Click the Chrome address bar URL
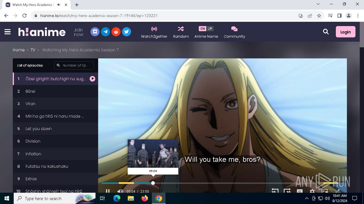The width and height of the screenshot is (364, 204). click(x=99, y=16)
